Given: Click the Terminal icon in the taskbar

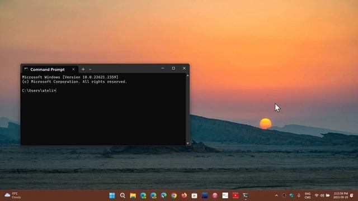Looking at the screenshot, I should [x=246, y=195].
